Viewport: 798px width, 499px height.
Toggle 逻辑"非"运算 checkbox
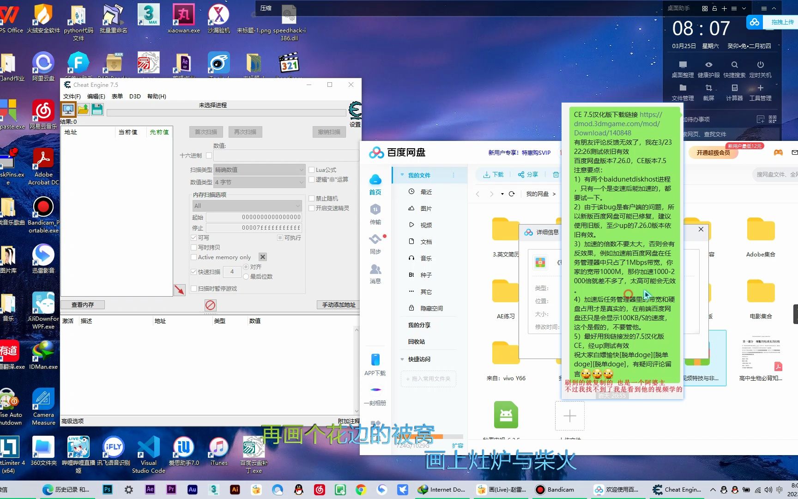pos(312,180)
